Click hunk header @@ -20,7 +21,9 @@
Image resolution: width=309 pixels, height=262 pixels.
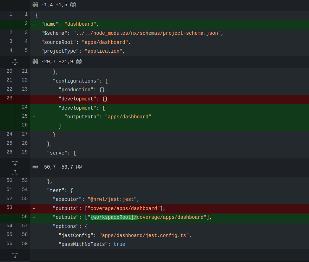57,62
